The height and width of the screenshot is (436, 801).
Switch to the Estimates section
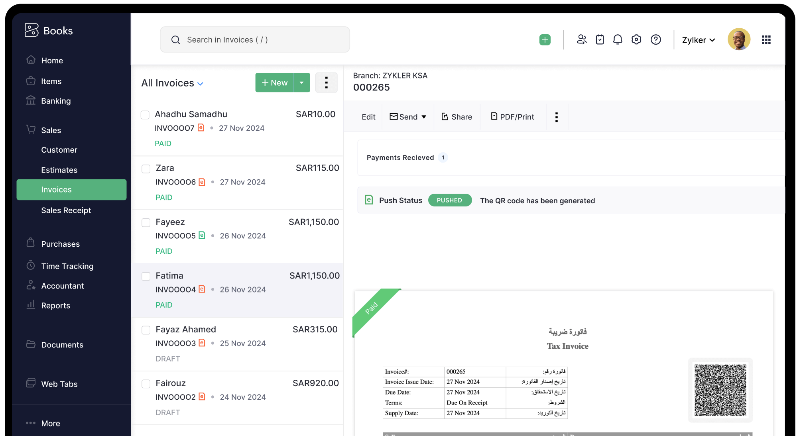(x=59, y=170)
